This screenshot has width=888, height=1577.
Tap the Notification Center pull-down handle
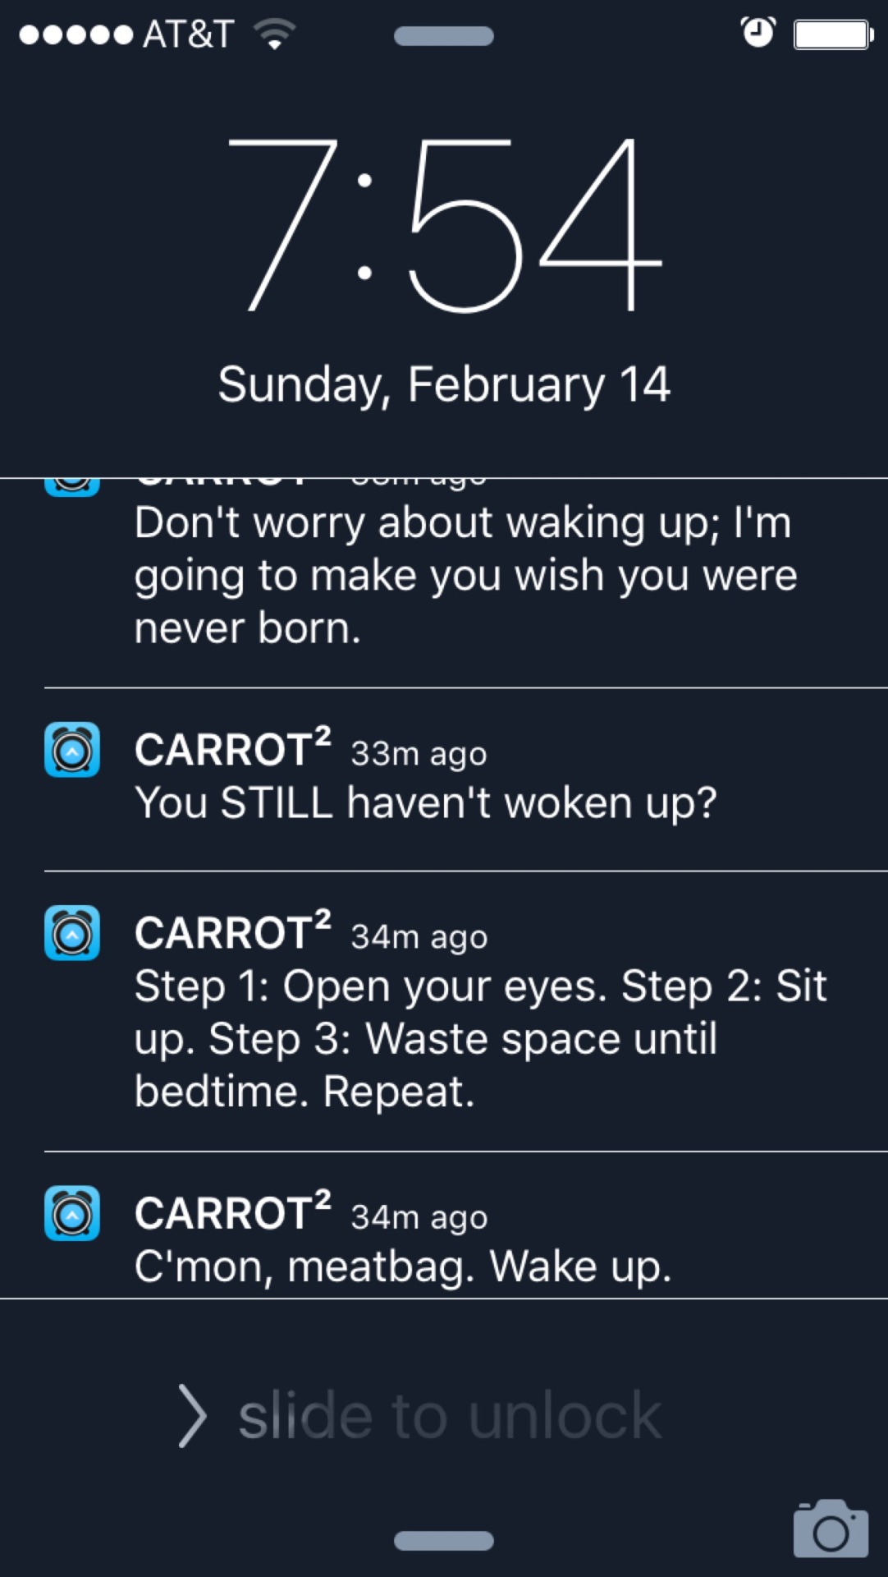pos(443,36)
